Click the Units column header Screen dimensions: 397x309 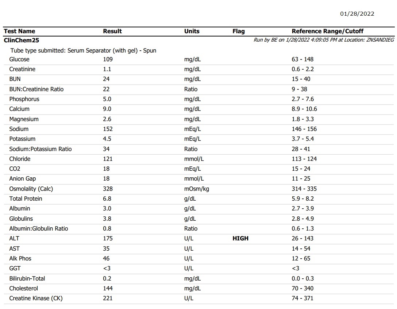tap(192, 31)
